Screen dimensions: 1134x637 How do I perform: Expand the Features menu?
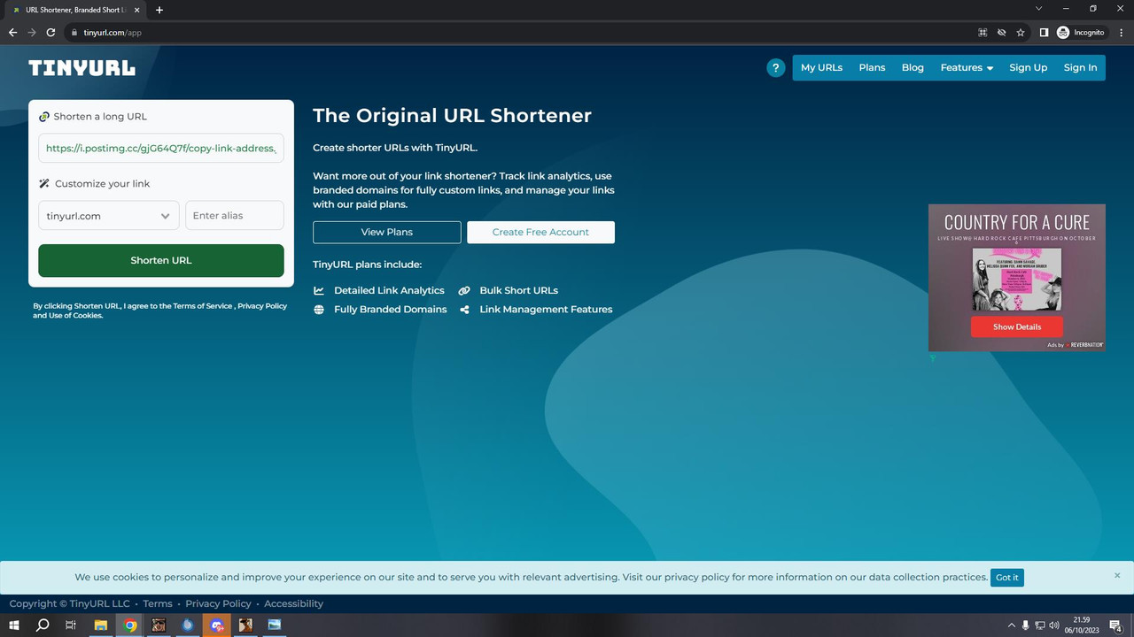967,68
